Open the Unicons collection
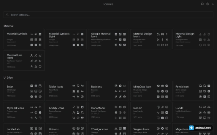The width and height of the screenshot is (217, 135). [x=66, y=129]
